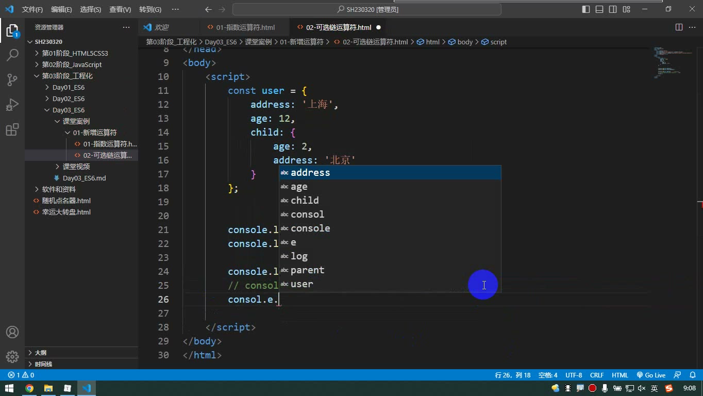Open editor More Actions ellipsis

pyautogui.click(x=692, y=27)
